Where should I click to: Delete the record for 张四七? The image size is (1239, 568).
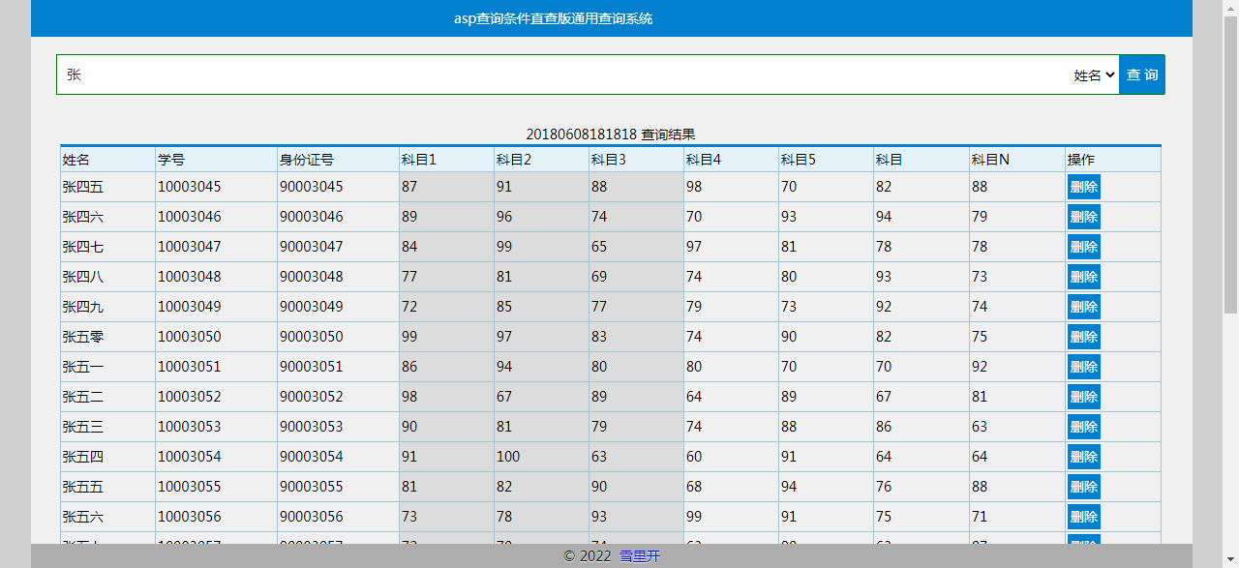pyautogui.click(x=1083, y=247)
